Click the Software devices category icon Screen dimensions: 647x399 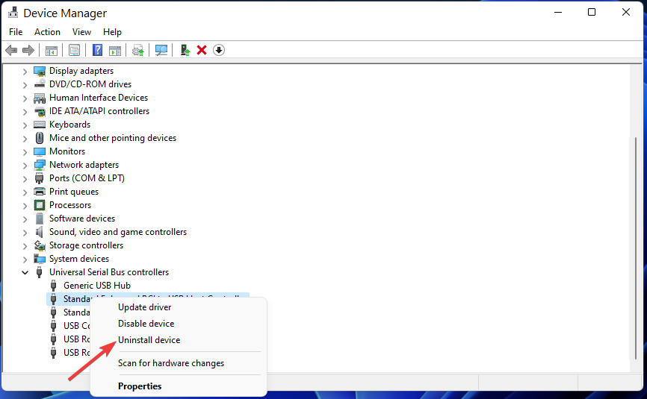pyautogui.click(x=40, y=219)
